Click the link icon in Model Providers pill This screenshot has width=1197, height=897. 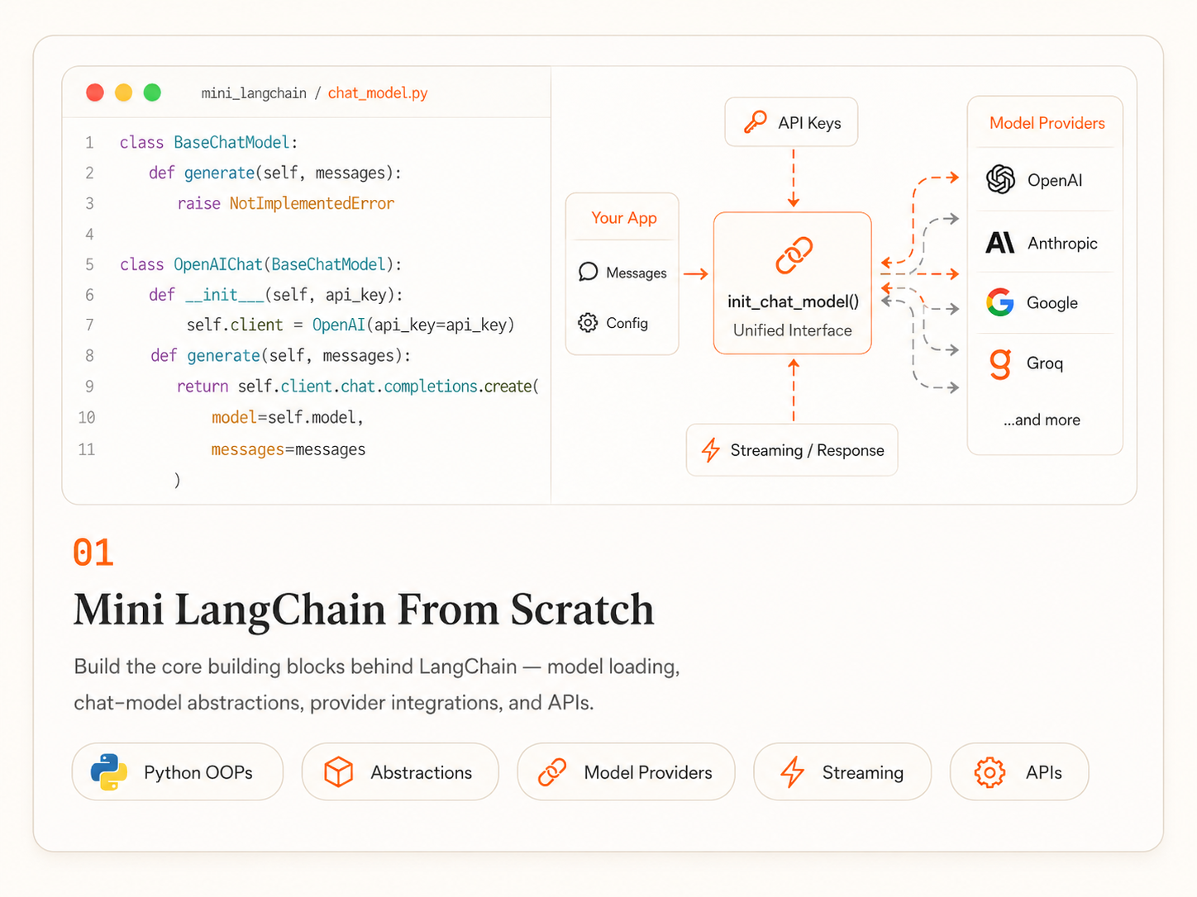click(x=552, y=772)
